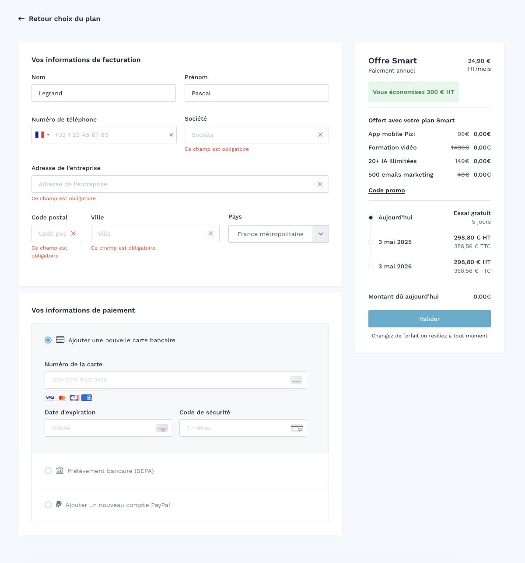
Task: Click the red X in Société field
Action: 320,135
